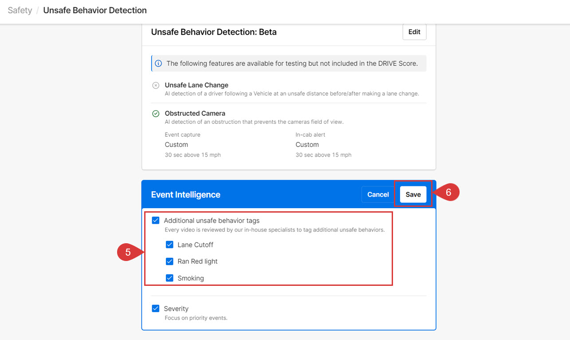The width and height of the screenshot is (570, 340).
Task: Select the Obstructed Camera feature title
Action: [x=195, y=114]
